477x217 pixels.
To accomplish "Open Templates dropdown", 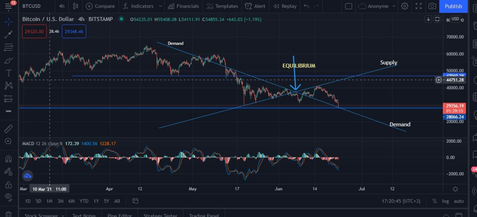I will 223,6.
